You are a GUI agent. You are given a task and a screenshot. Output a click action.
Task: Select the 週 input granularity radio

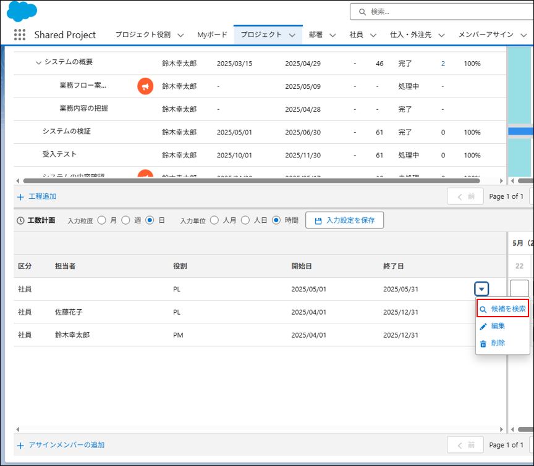(x=125, y=220)
